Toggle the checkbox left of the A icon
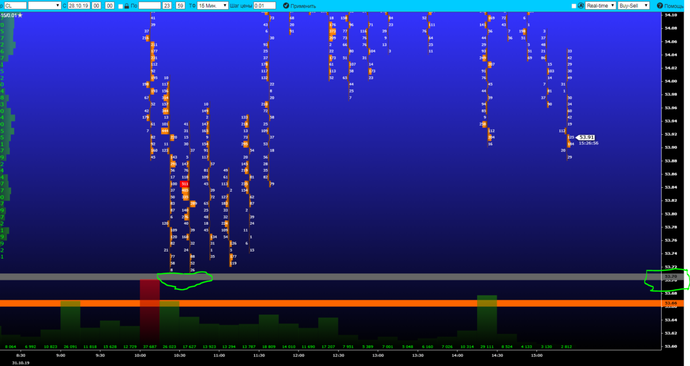This screenshot has height=366, width=690. pos(574,6)
